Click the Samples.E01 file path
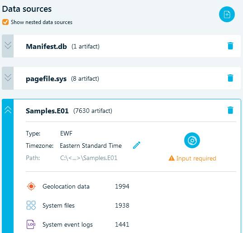This screenshot has width=243, height=233. 89,158
